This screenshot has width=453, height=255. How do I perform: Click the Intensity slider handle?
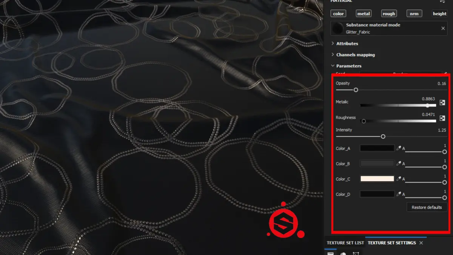click(x=383, y=136)
